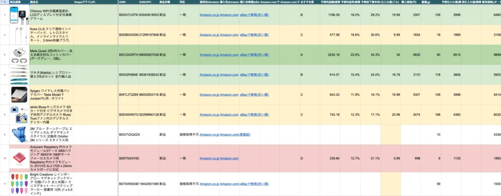Open the eBay search link for Koss CL3i

[254, 35]
